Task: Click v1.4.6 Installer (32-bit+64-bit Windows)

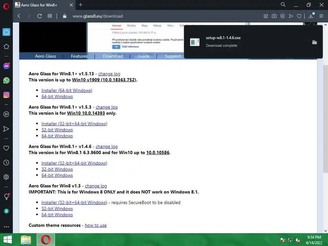Action: coord(74,163)
